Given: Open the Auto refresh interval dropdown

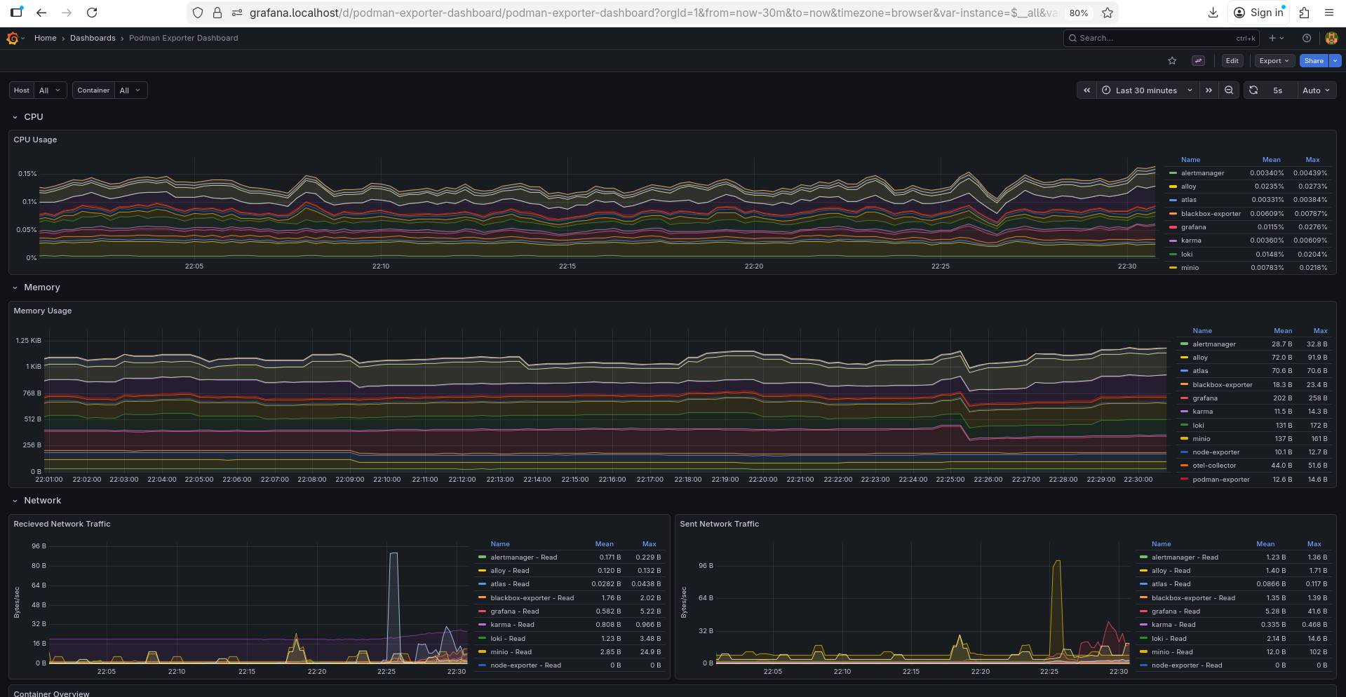Looking at the screenshot, I should click(1315, 90).
